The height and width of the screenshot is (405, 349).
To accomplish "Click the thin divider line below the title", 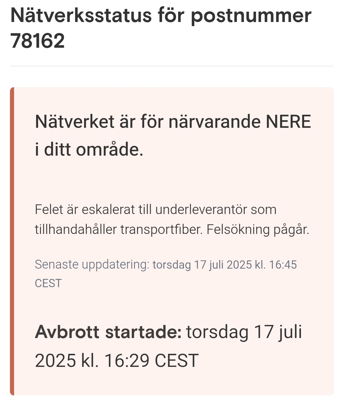I will pos(172,66).
